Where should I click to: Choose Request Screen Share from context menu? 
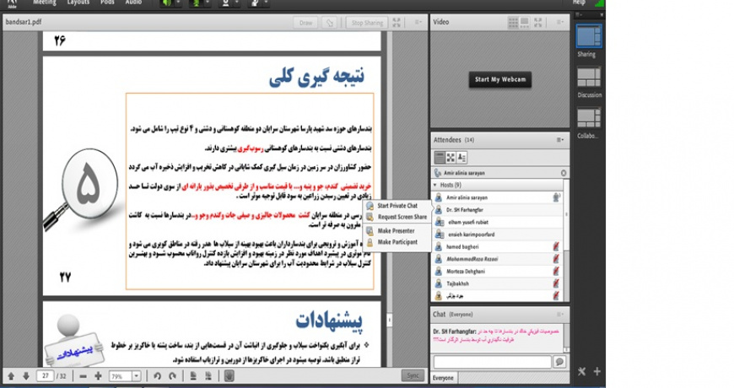(397, 217)
